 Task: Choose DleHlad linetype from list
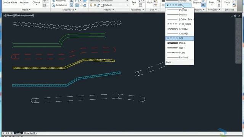pos(180,10)
